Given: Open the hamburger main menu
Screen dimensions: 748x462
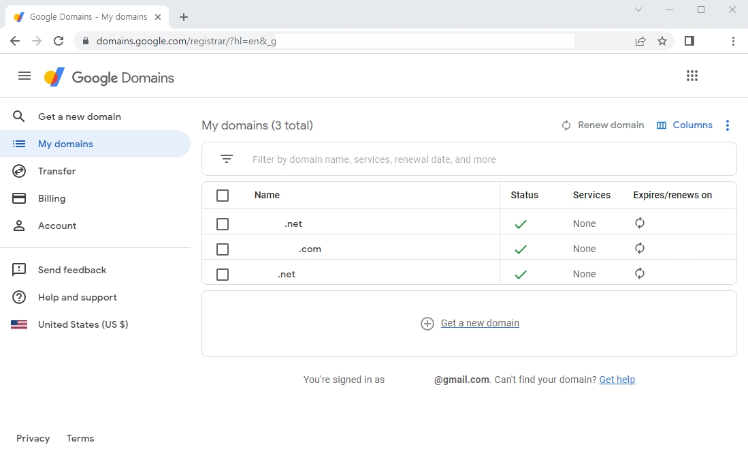Looking at the screenshot, I should 25,76.
